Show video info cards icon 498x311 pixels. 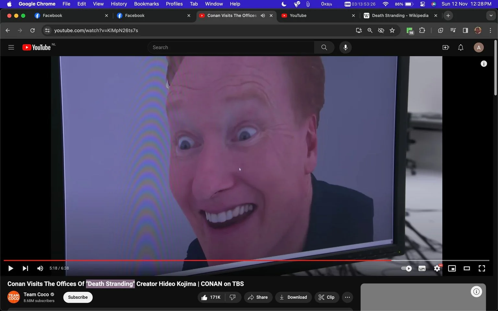tap(484, 64)
